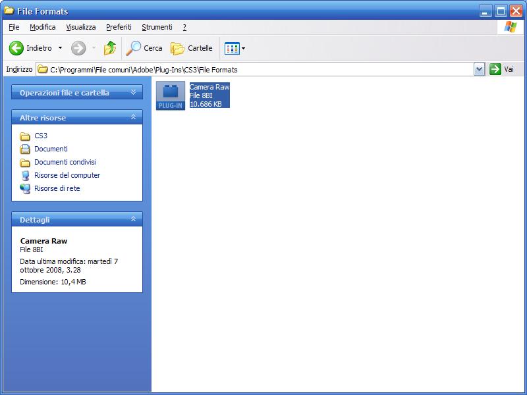Open Risorse di rete link
Image resolution: width=527 pixels, height=395 pixels.
click(x=57, y=188)
